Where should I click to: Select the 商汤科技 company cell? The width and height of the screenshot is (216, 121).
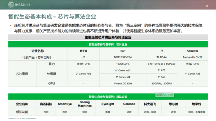click(46, 104)
